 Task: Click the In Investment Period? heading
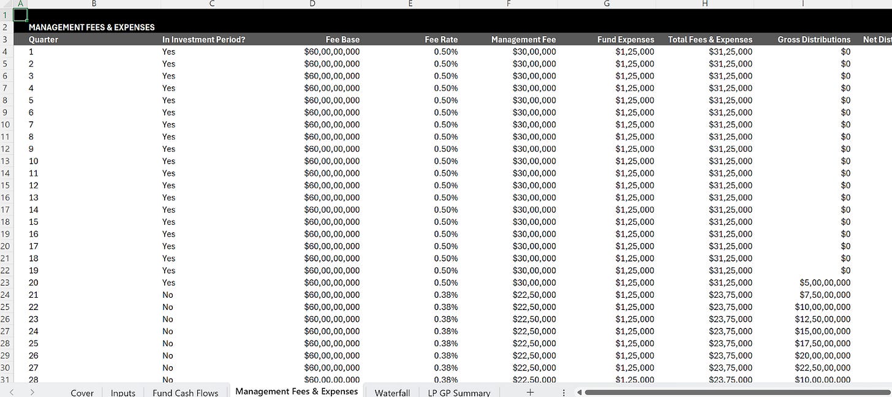tap(203, 39)
